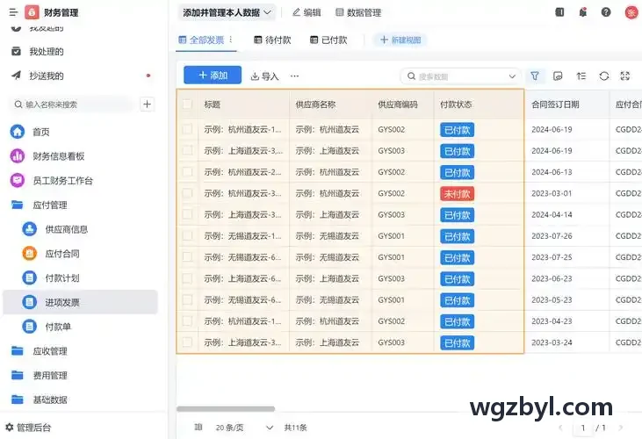The width and height of the screenshot is (642, 439).
Task: Click date cell 2023-05-23
Action: point(552,299)
